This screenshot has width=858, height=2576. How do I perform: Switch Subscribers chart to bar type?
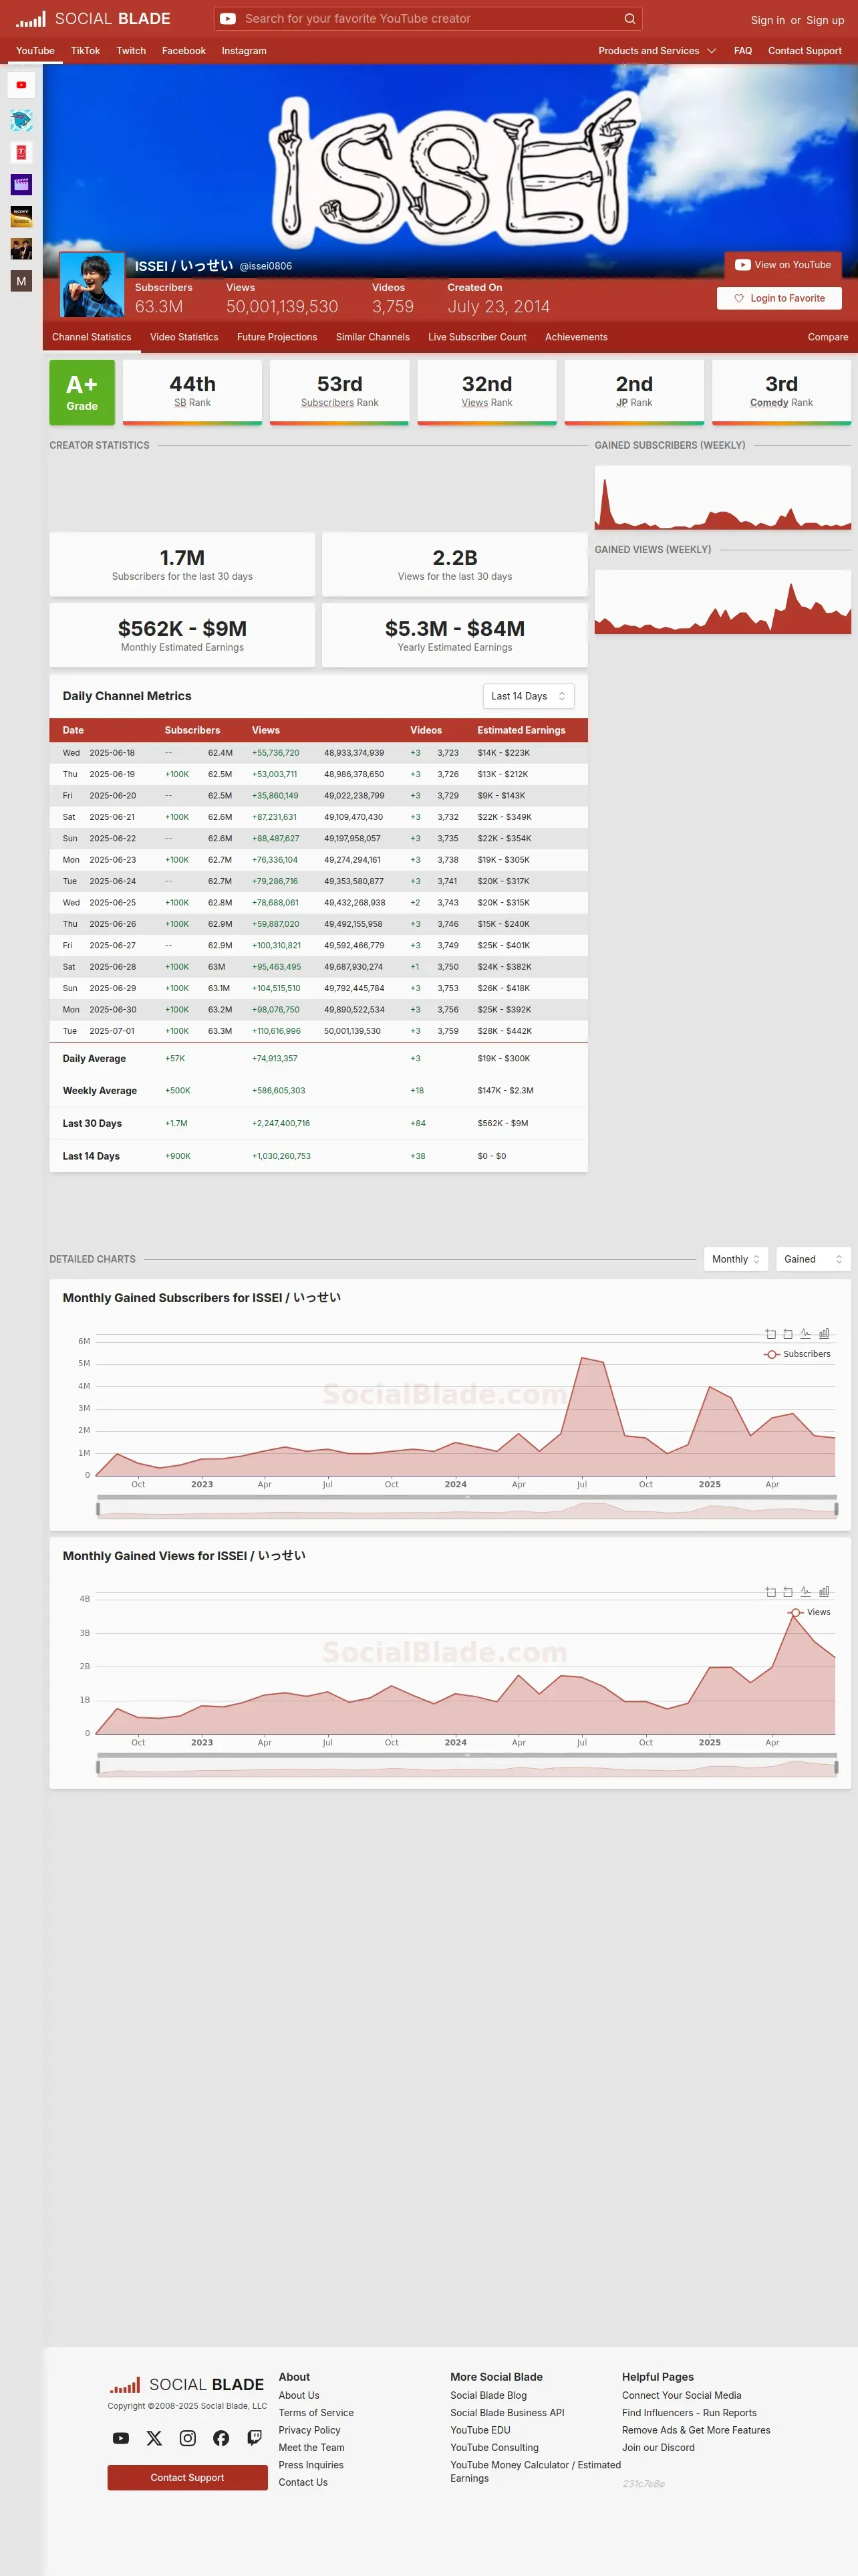[824, 1333]
